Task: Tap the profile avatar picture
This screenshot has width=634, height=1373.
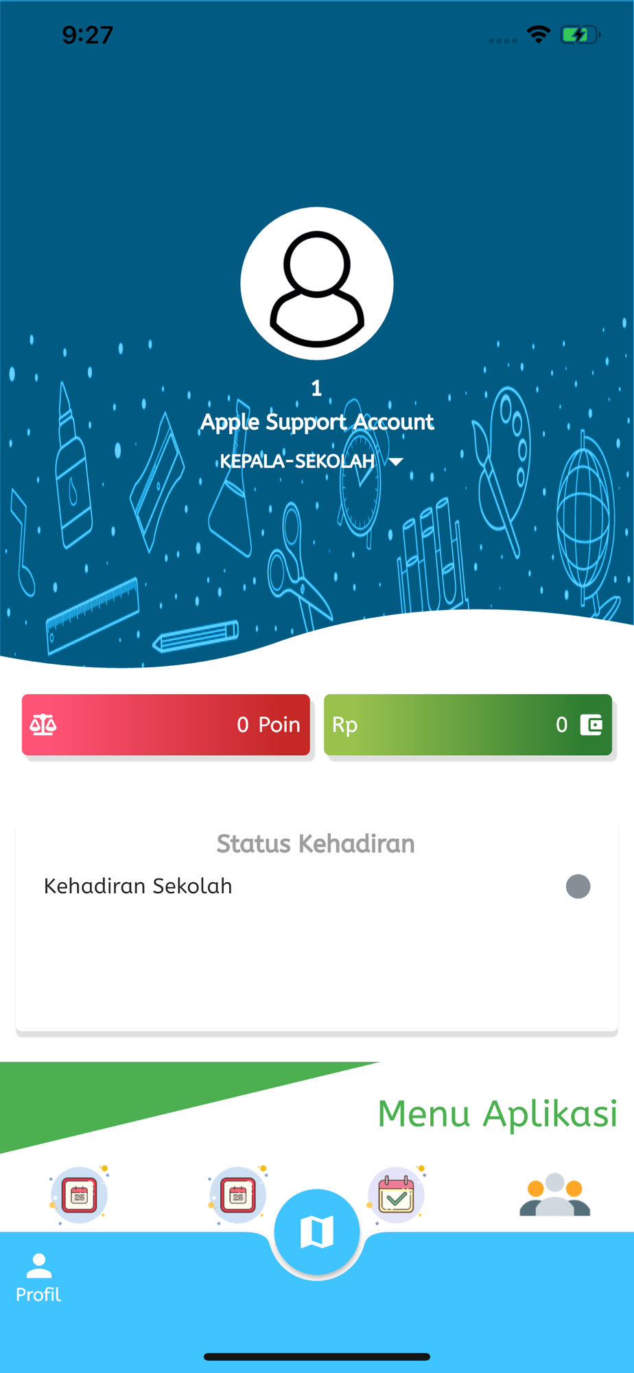Action: (x=317, y=284)
